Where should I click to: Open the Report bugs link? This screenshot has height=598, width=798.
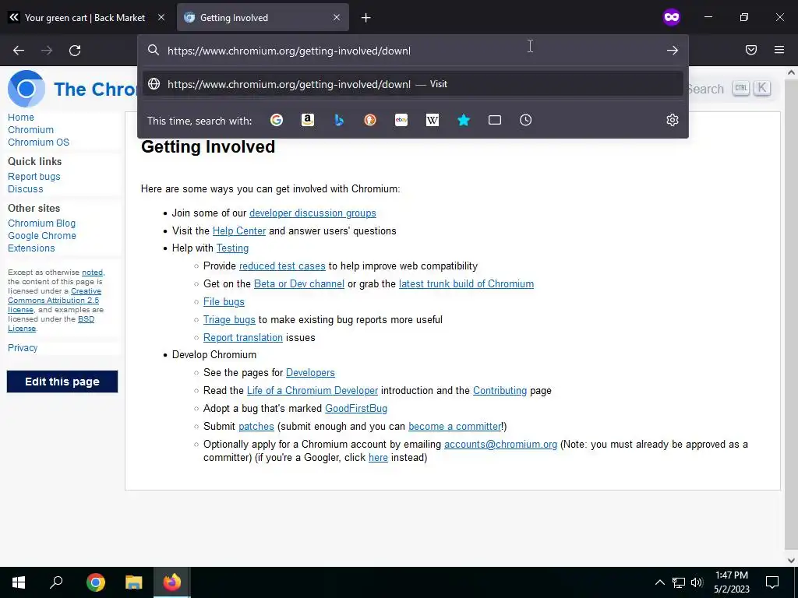[x=34, y=177]
